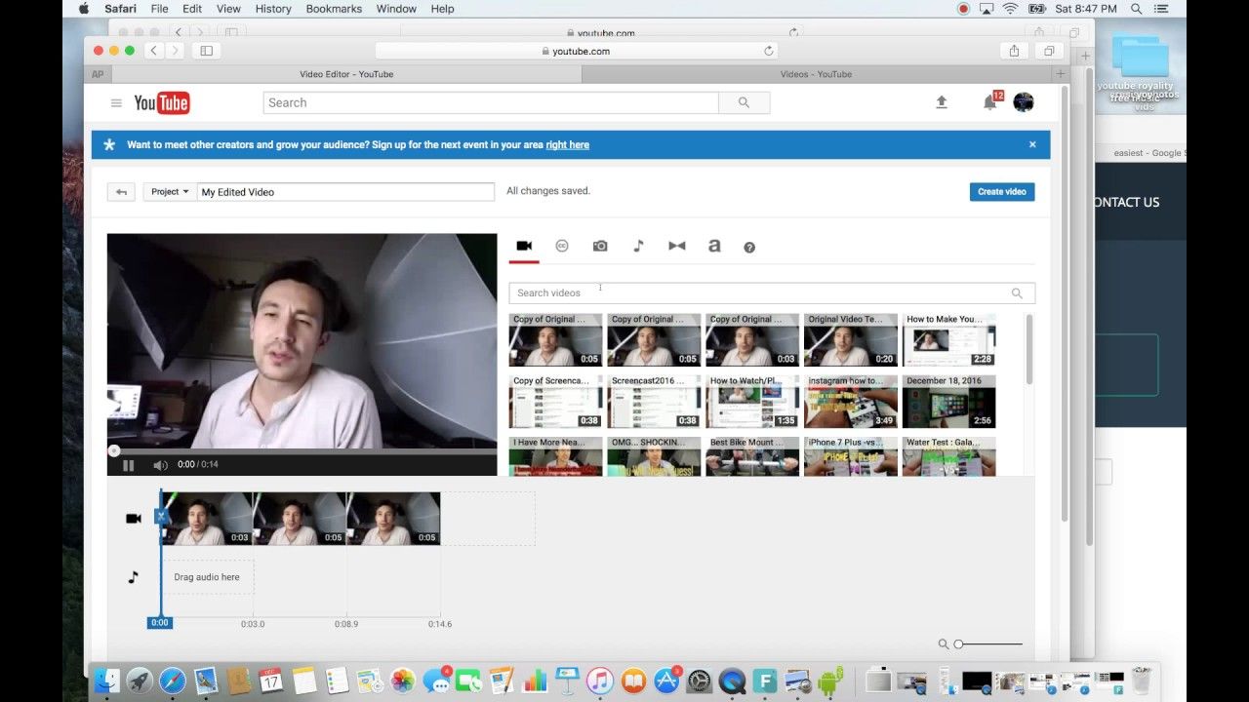The height and width of the screenshot is (702, 1249).
Task: Open the Transitions tab icon
Action: [x=676, y=247]
